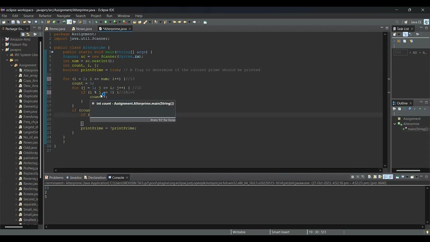Click Package Explorer horizontal scrollbar

tap(13, 227)
